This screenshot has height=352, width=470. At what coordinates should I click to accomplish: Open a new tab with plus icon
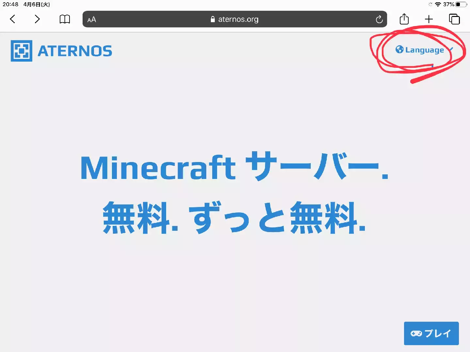pos(429,19)
